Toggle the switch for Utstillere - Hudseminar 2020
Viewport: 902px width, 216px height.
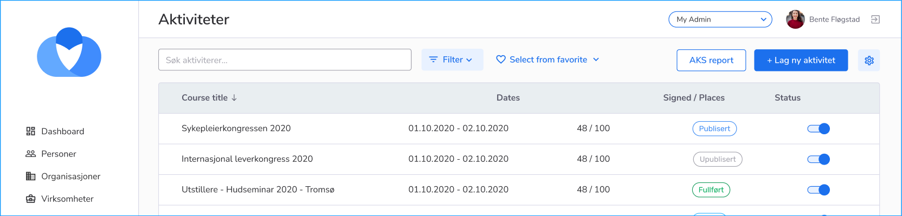point(819,189)
